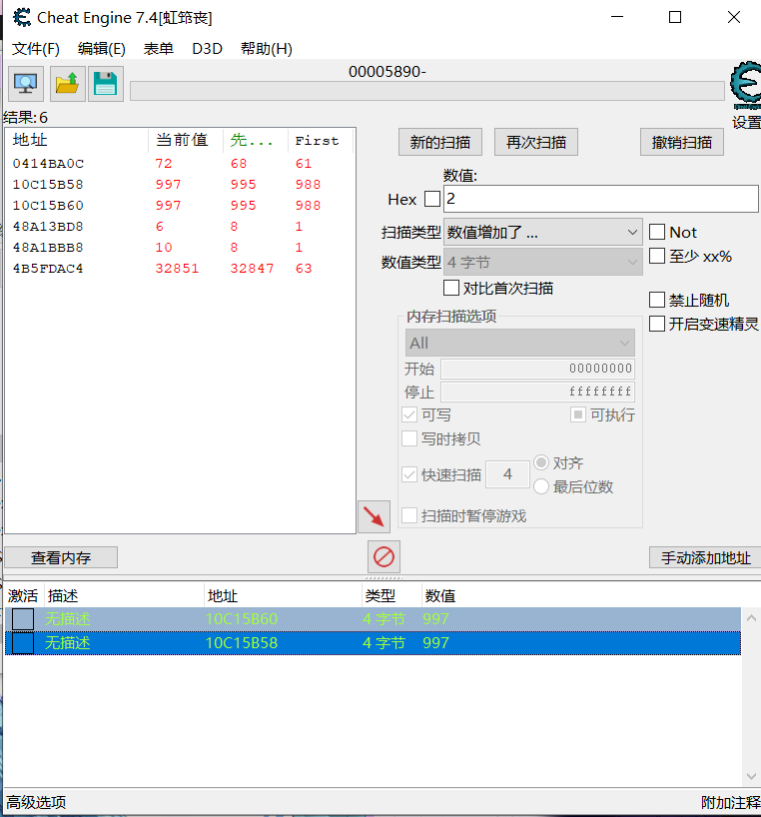Click the 激活 column header
761x817 pixels.
coord(23,595)
